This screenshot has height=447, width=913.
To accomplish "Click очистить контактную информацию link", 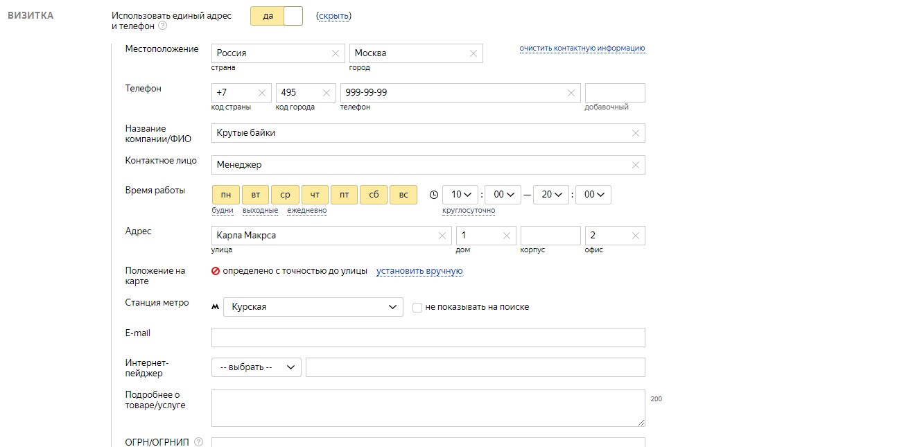I will [x=582, y=48].
